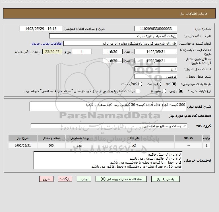Viewport: 219px width, 212px height.
Task: Click the quantity cell 500
Action: 51,145
